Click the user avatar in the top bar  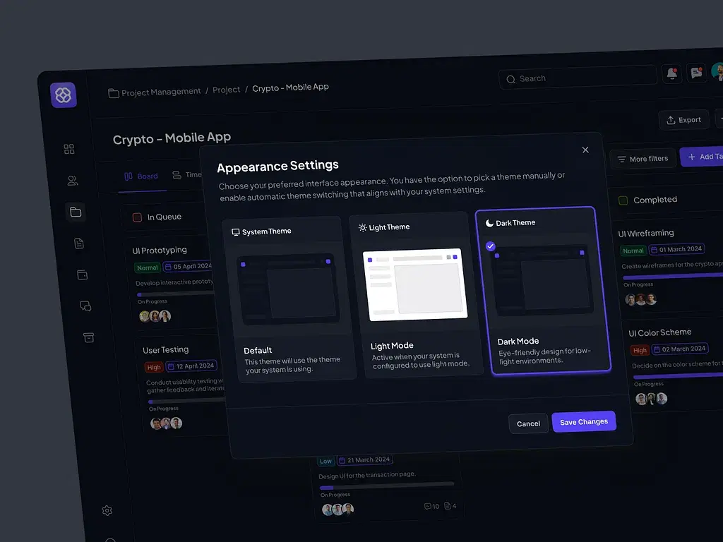point(717,71)
